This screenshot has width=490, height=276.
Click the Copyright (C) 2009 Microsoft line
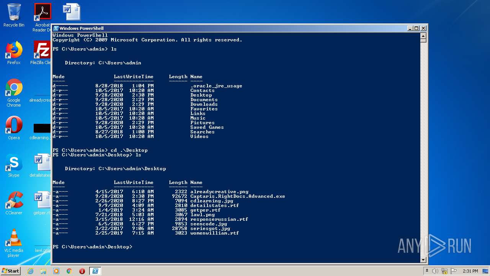tap(147, 40)
